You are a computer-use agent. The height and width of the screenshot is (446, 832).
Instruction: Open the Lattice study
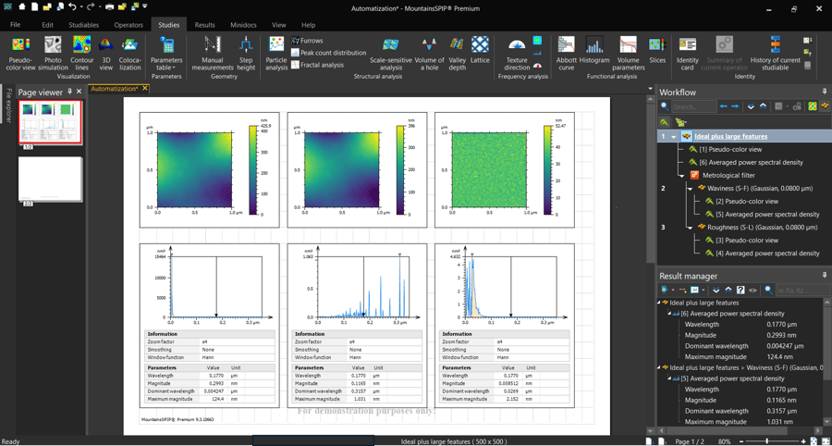tap(480, 53)
